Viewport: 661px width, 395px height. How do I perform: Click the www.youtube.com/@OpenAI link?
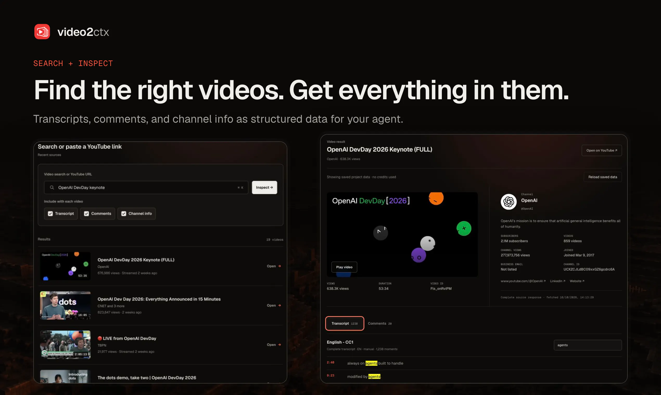tap(523, 281)
